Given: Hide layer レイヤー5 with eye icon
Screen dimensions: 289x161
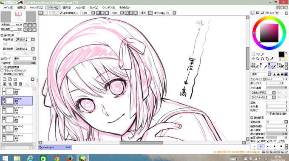Looking at the screenshot, I should (x=4, y=127).
